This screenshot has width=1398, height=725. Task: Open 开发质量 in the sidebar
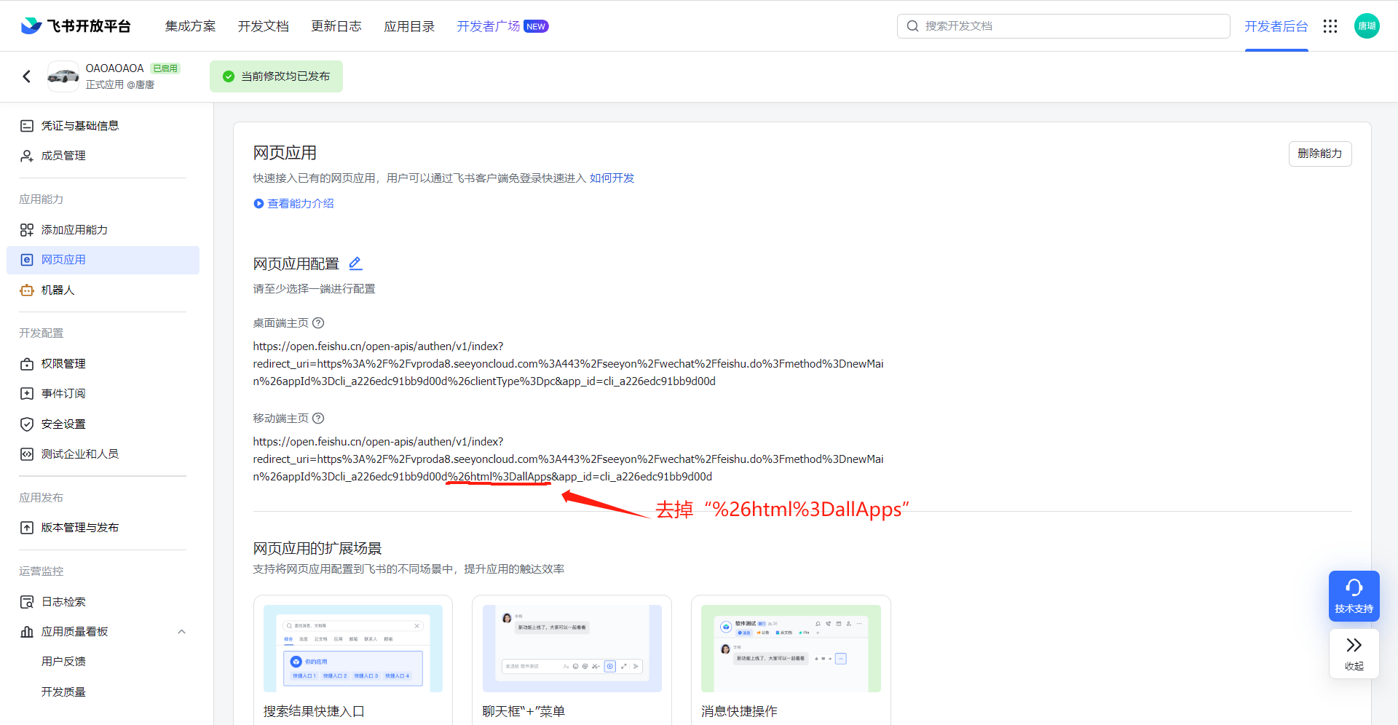63,692
